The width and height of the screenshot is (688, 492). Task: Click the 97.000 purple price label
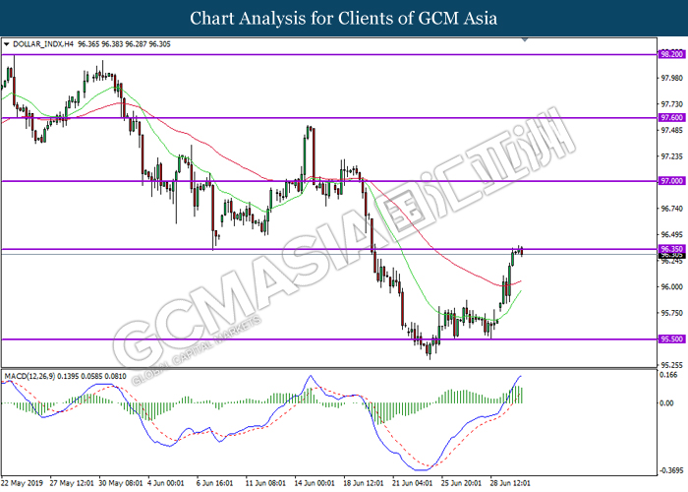672,180
